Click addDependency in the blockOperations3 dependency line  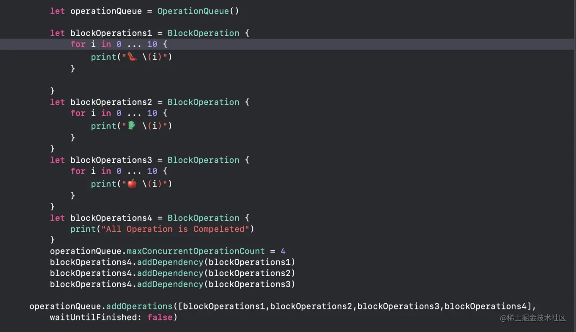pyautogui.click(x=170, y=284)
